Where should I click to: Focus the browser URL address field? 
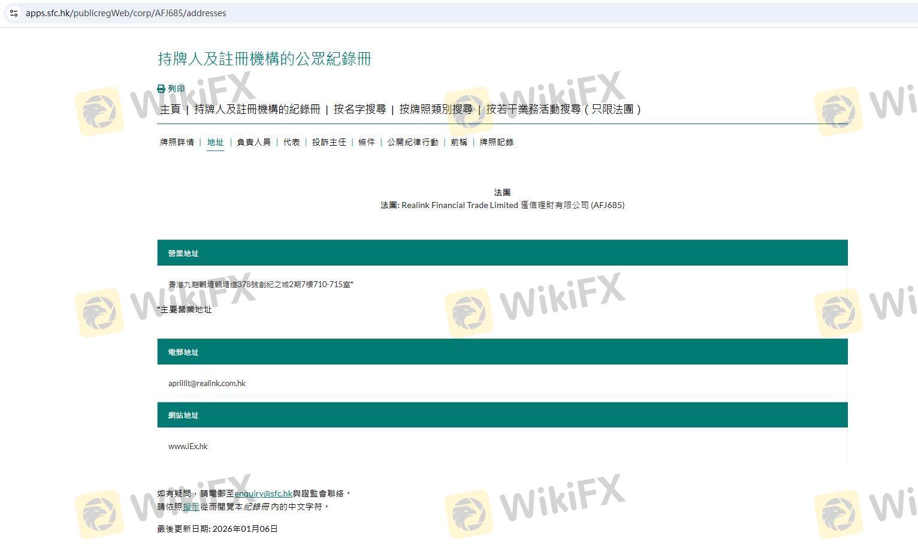pos(419,13)
